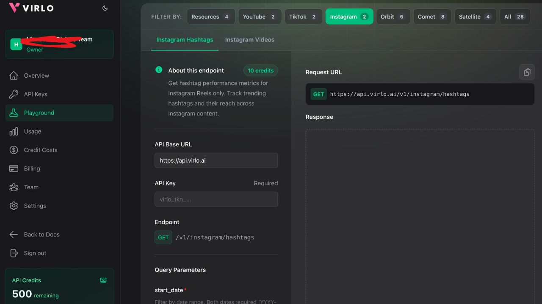Click the Usage bar chart icon

tap(14, 131)
